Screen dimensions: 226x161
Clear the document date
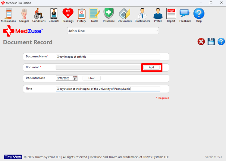pyautogui.click(x=92, y=78)
